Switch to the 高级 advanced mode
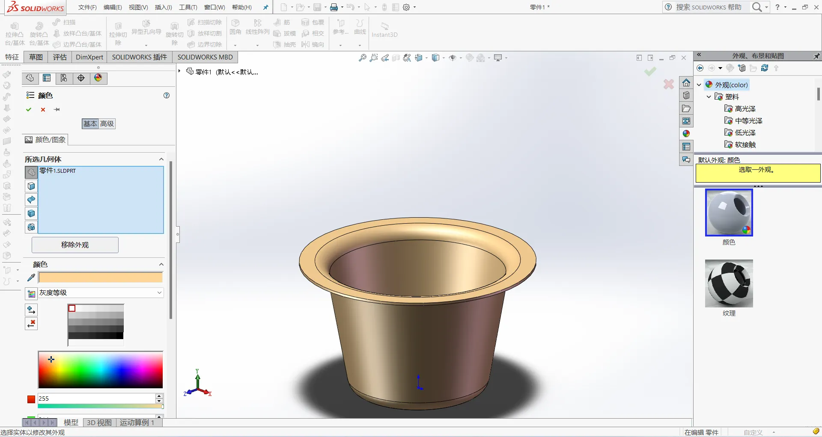Image resolution: width=822 pixels, height=437 pixels. click(x=107, y=124)
